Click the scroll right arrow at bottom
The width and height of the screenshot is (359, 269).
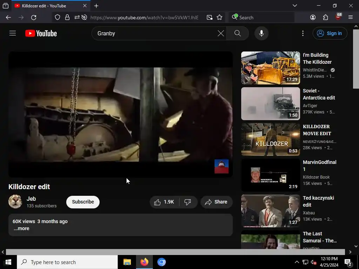click(x=350, y=252)
